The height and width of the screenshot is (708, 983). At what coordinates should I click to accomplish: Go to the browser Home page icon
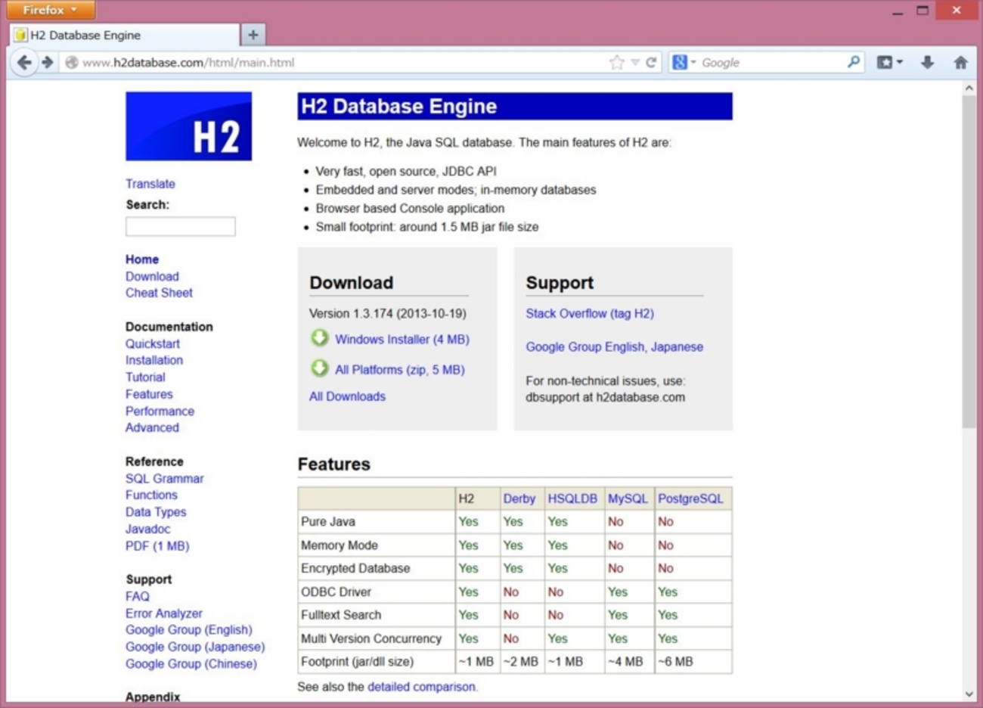coord(960,63)
